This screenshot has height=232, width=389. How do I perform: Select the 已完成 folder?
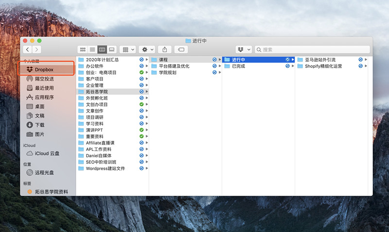(x=259, y=66)
